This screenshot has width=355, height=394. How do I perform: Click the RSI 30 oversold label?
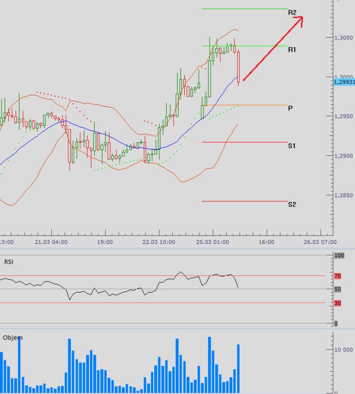338,303
